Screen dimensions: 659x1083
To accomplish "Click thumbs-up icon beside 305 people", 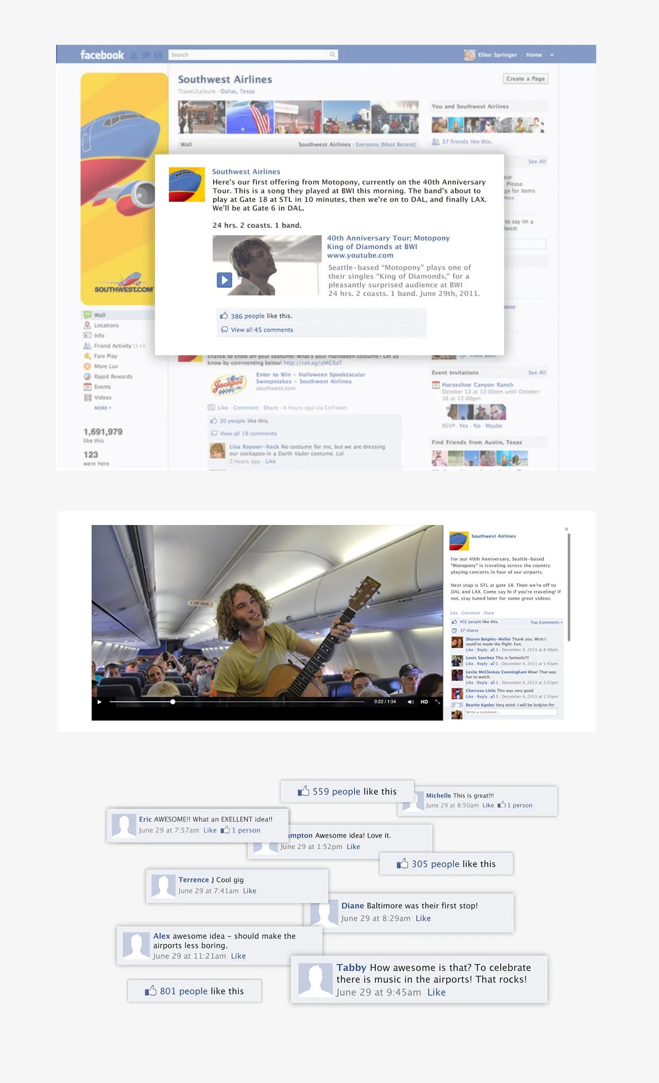I will [x=402, y=863].
